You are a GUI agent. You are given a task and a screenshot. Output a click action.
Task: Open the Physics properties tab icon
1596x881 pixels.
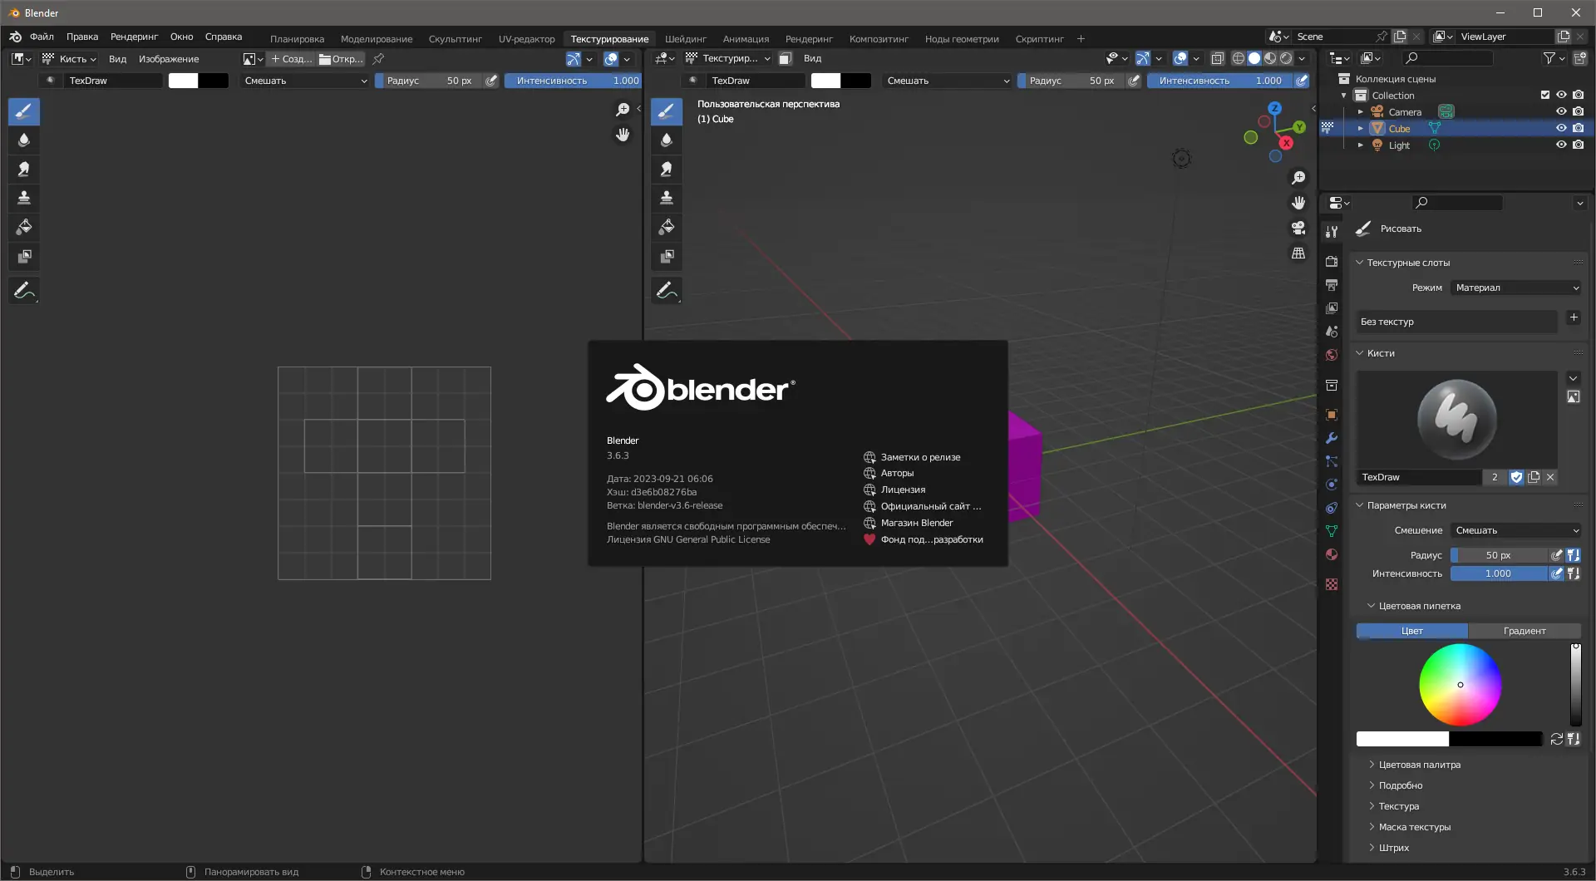pos(1332,485)
